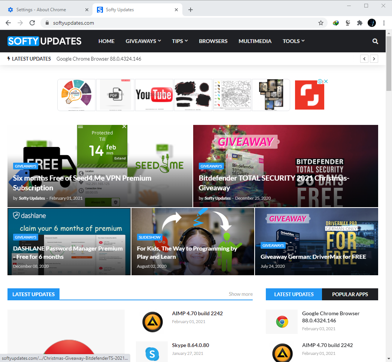392x362 pixels.
Task: Open DASHLANE Password Manager Premium article
Action: click(68, 253)
